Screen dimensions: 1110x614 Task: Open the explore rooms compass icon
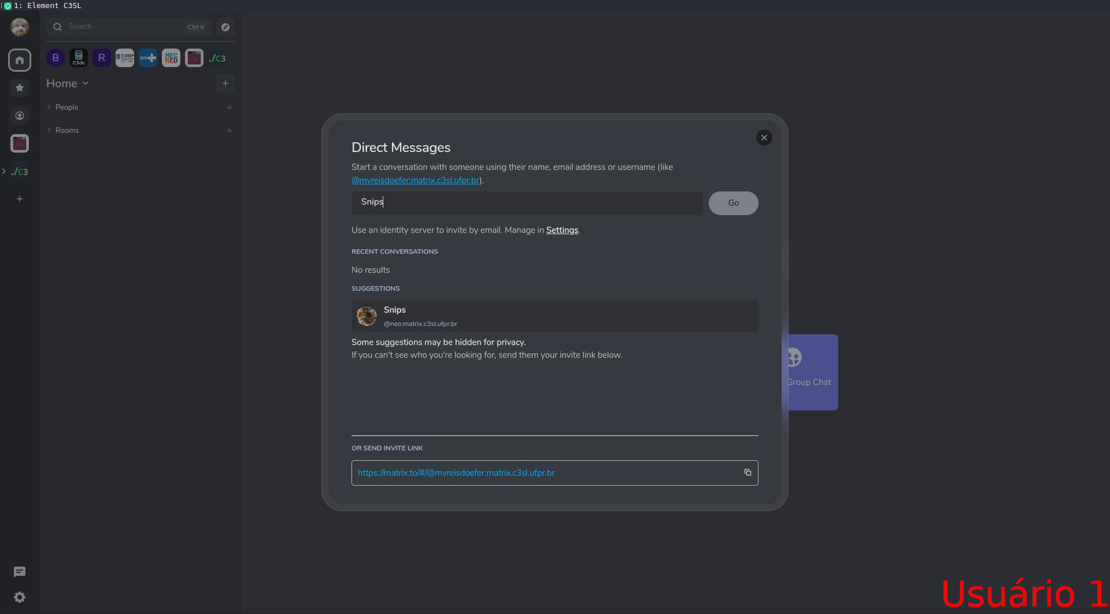(x=225, y=27)
